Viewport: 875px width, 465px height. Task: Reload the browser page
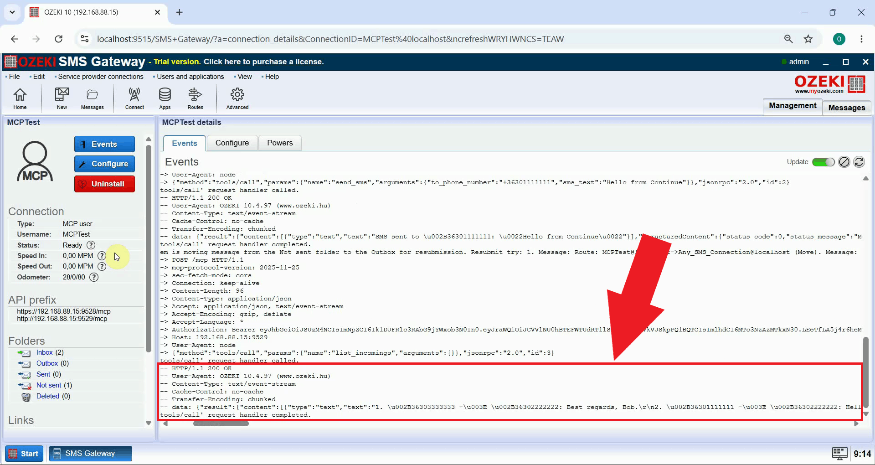[58, 39]
